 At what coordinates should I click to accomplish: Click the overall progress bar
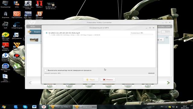tap(99, 75)
